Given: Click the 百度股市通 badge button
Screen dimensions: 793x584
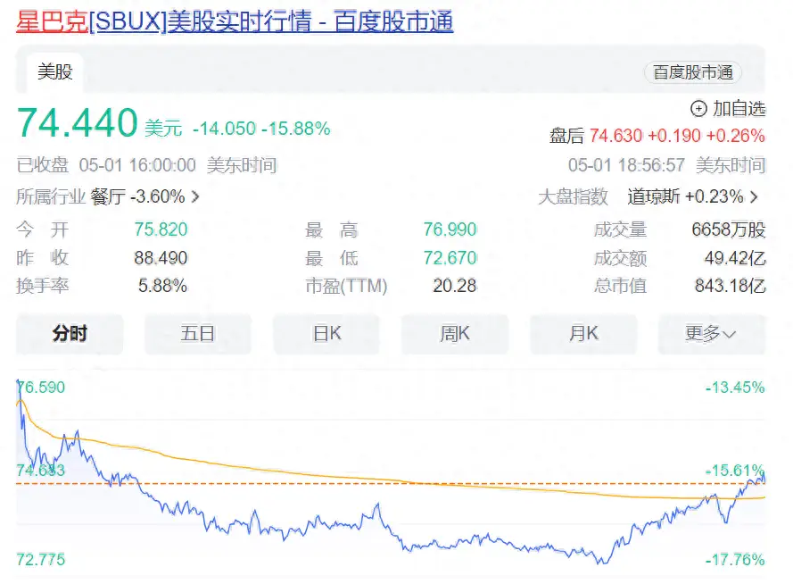Looking at the screenshot, I should pyautogui.click(x=692, y=73).
